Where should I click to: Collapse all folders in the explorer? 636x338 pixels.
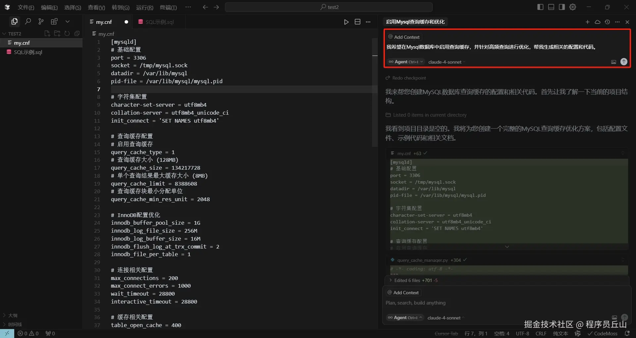pyautogui.click(x=77, y=33)
